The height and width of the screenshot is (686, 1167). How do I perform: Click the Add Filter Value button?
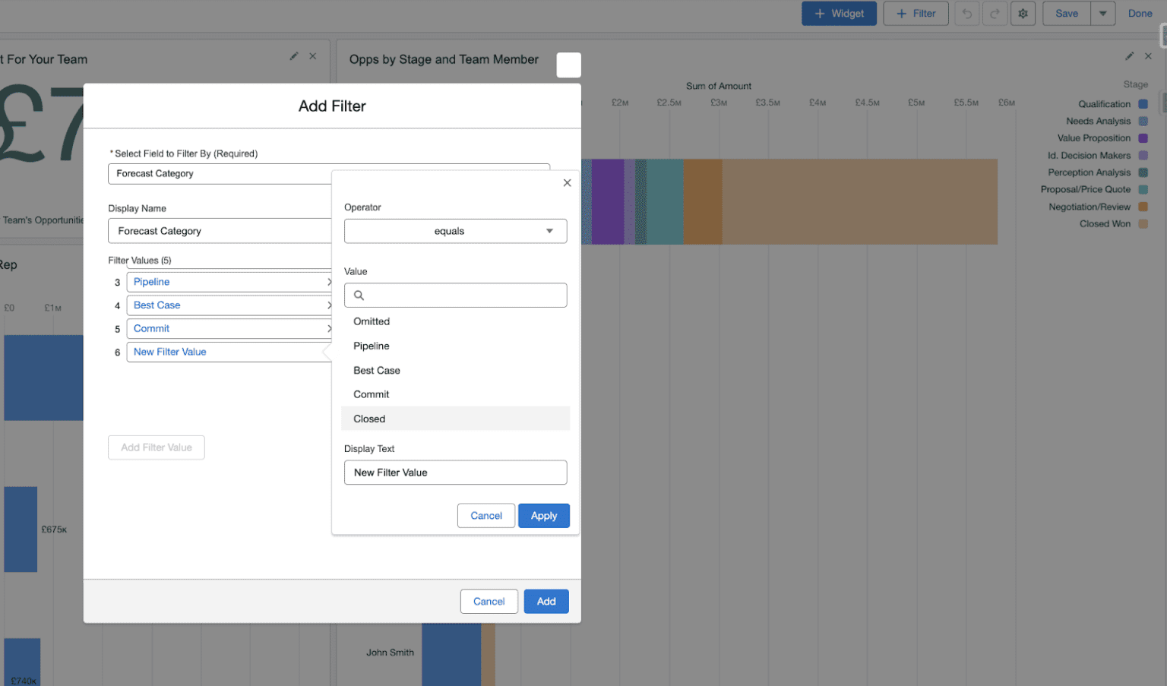157,447
